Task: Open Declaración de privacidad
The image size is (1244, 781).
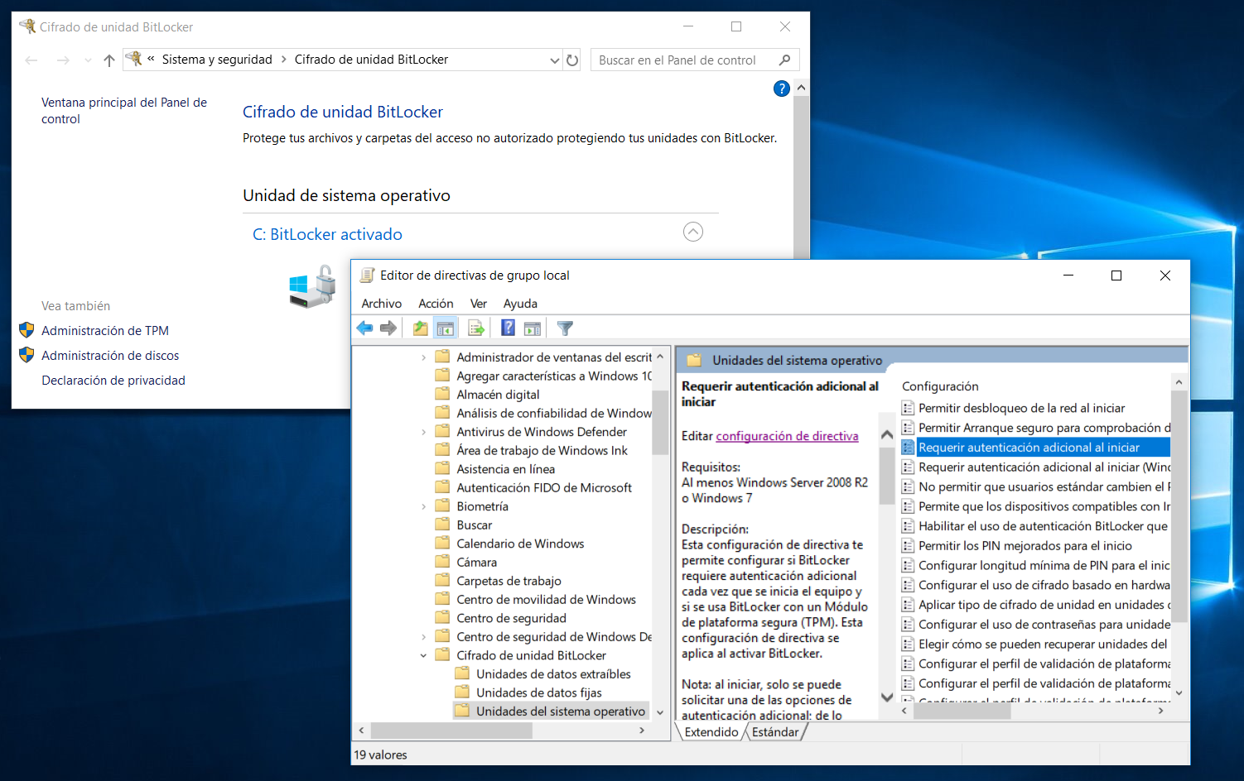Action: click(113, 380)
